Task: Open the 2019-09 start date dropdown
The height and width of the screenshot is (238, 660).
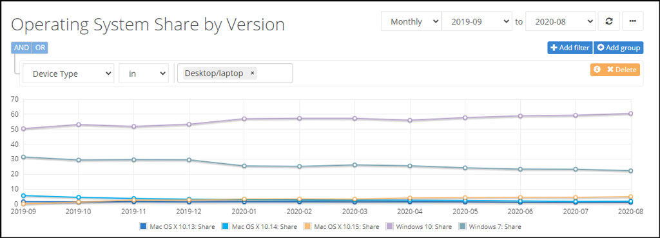Action: pyautogui.click(x=477, y=21)
